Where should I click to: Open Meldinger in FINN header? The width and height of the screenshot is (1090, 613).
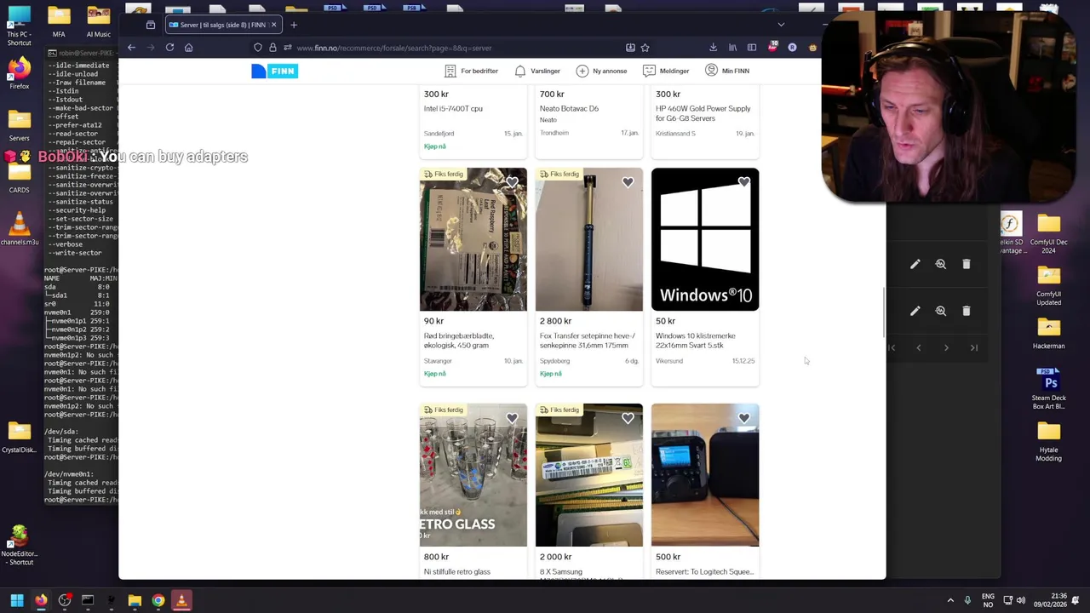pyautogui.click(x=666, y=71)
